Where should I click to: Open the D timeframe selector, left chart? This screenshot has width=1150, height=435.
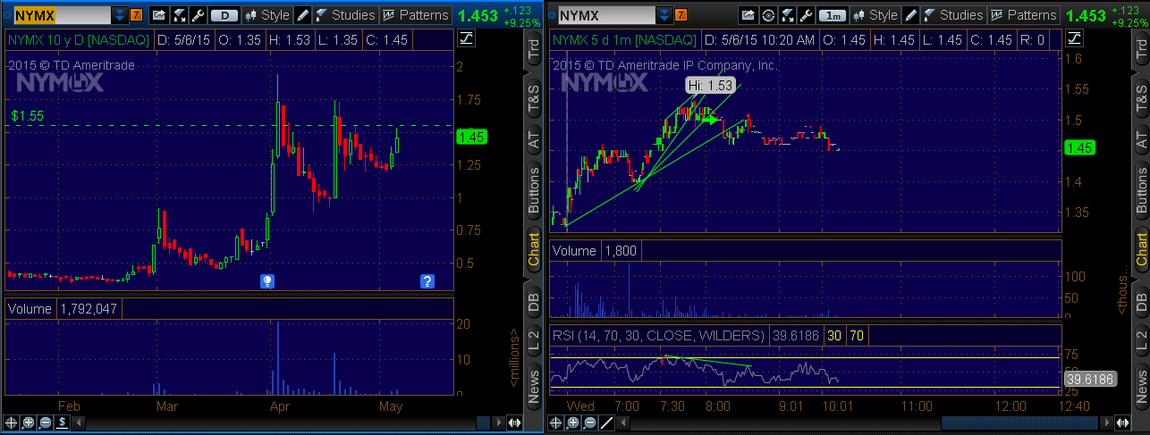[224, 15]
